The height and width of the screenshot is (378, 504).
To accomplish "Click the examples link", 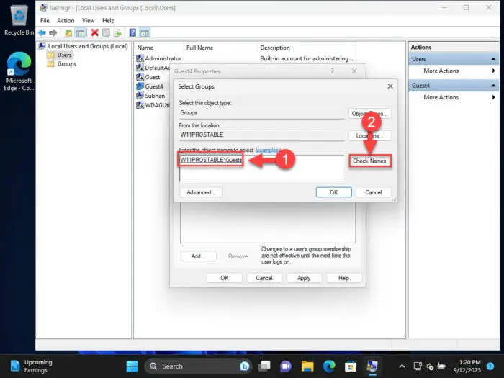I will point(267,150).
